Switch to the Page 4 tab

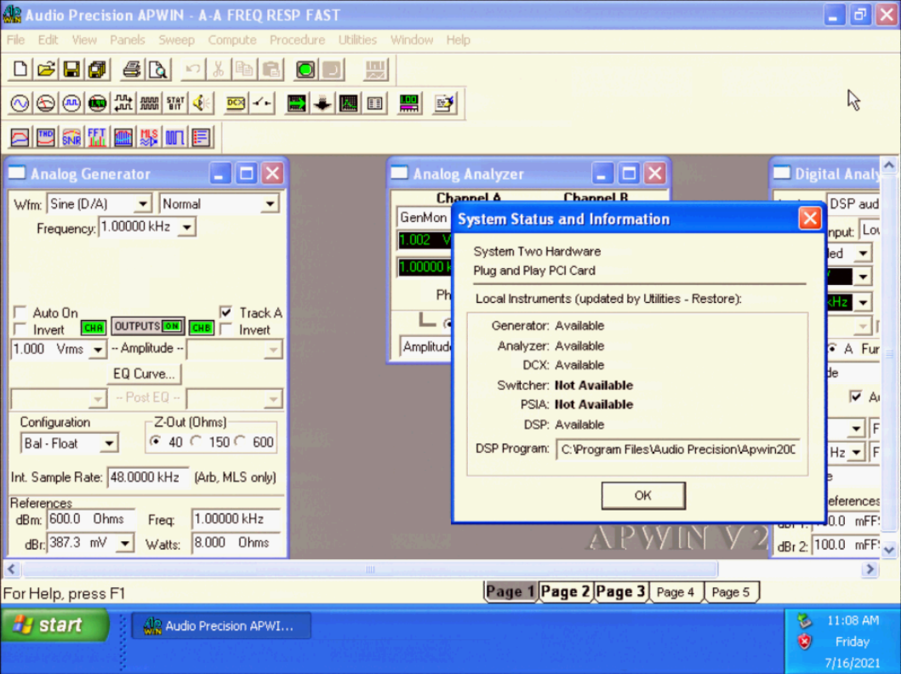click(x=676, y=591)
